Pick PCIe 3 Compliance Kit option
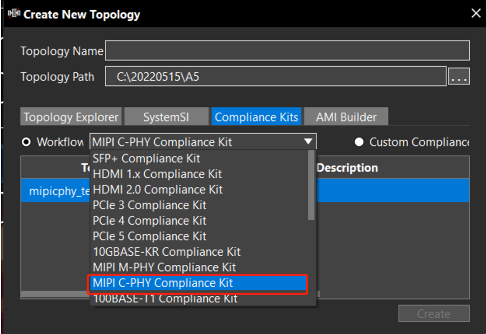 [199, 205]
